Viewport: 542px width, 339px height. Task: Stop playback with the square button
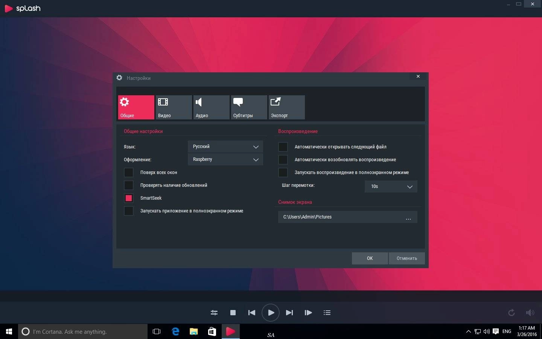point(233,313)
